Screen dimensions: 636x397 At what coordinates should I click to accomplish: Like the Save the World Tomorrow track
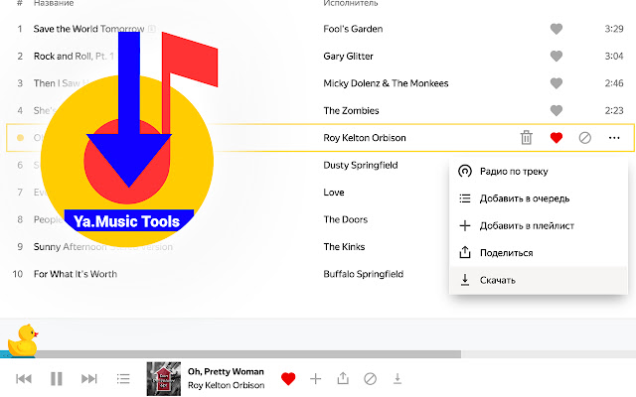pyautogui.click(x=556, y=29)
